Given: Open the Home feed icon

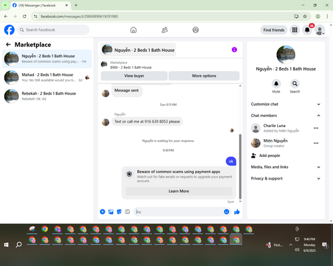Looking at the screenshot, I should pos(133,30).
